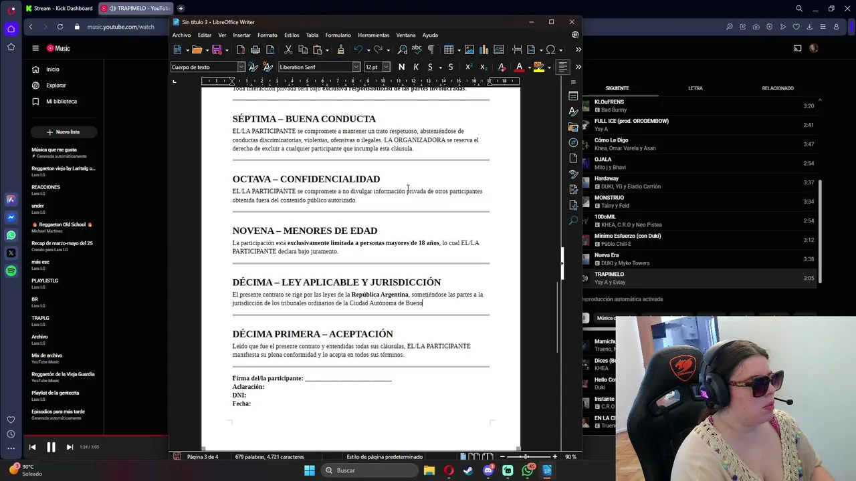
Task: Apply the yellow highlight color button
Action: coord(539,67)
